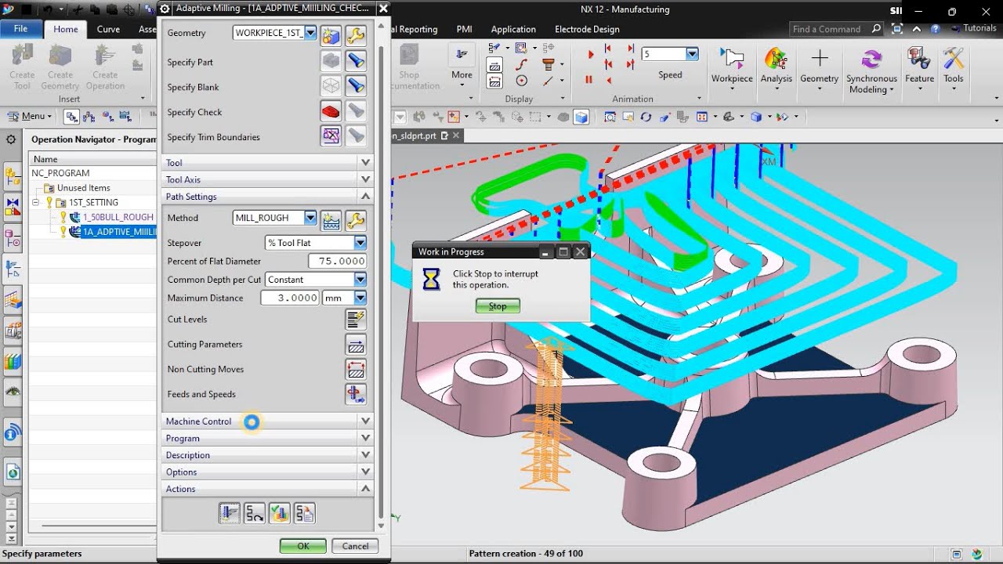This screenshot has width=1003, height=564.
Task: Open the animation Speed dropdown
Action: 692,54
